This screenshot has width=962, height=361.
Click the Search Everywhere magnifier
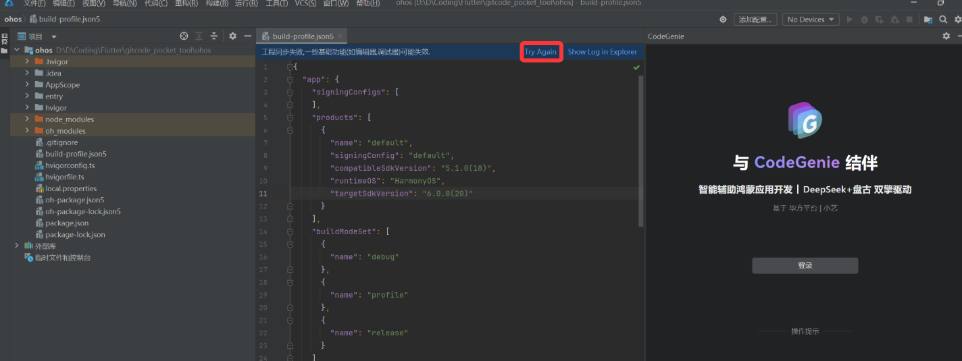click(x=943, y=20)
